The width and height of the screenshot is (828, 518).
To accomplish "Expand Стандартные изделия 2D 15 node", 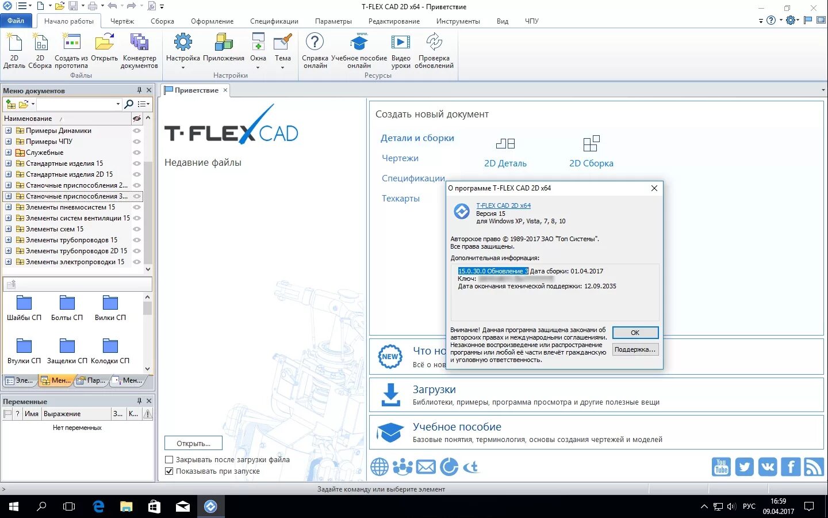I will [9, 174].
